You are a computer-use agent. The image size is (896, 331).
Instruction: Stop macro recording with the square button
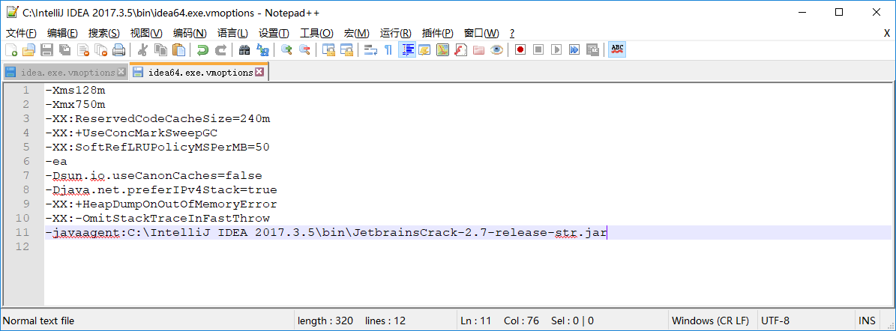[538, 49]
